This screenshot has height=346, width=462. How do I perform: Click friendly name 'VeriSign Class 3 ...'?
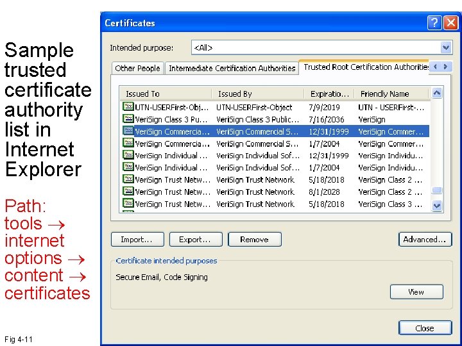[x=390, y=204]
